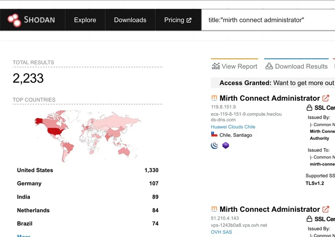Open second result's external link icon
This screenshot has height=237, width=335.
[326, 209]
